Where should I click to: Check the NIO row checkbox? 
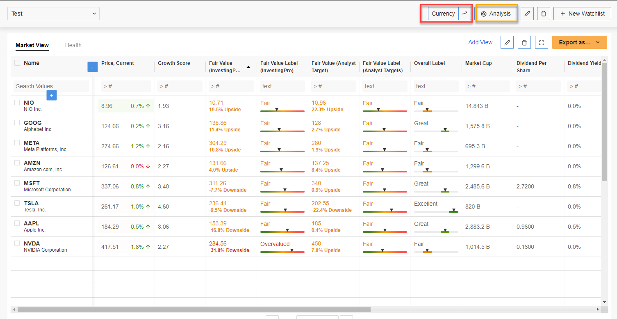17,102
